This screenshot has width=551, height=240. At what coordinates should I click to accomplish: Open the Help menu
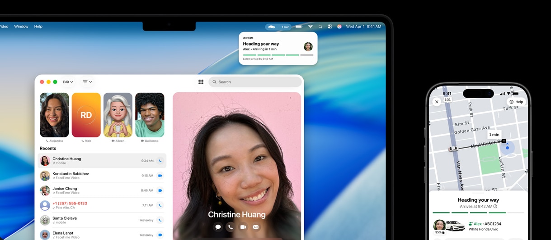click(38, 27)
